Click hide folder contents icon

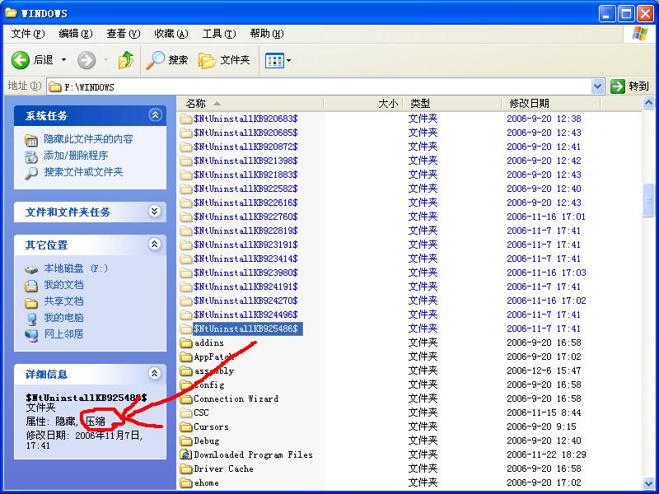[31, 140]
